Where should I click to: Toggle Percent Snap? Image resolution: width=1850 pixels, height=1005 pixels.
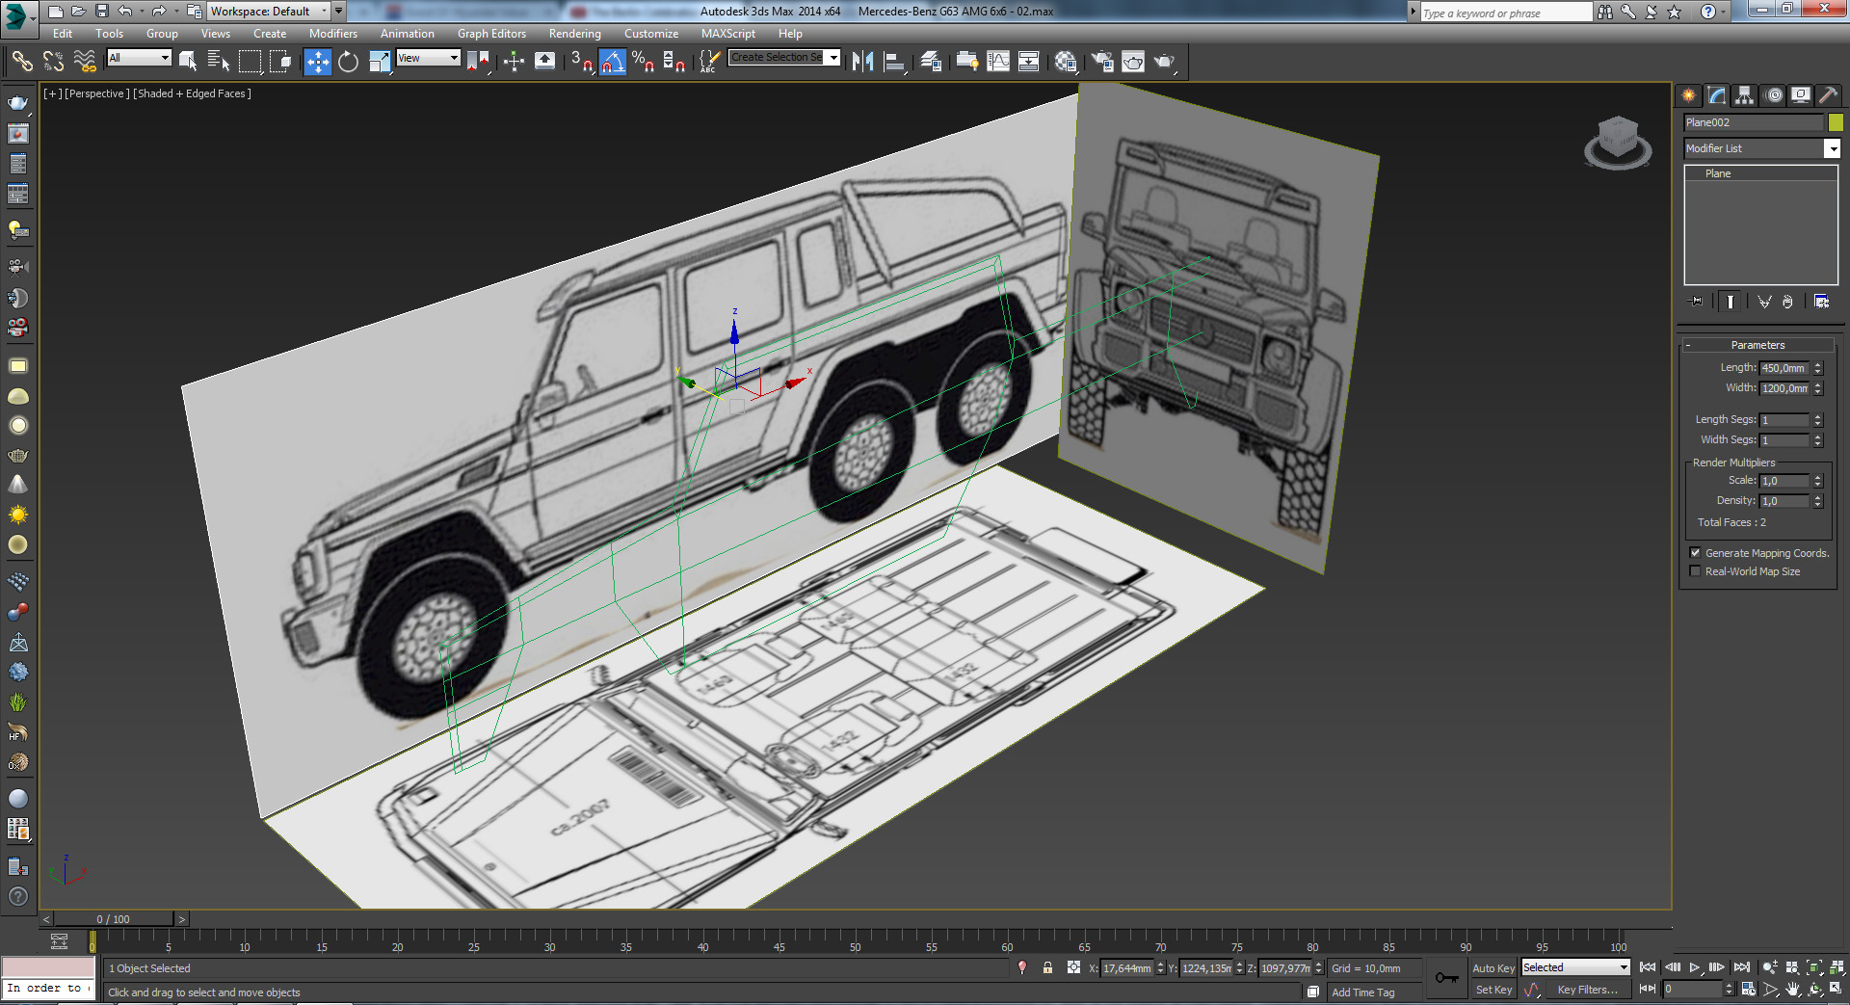tap(644, 62)
